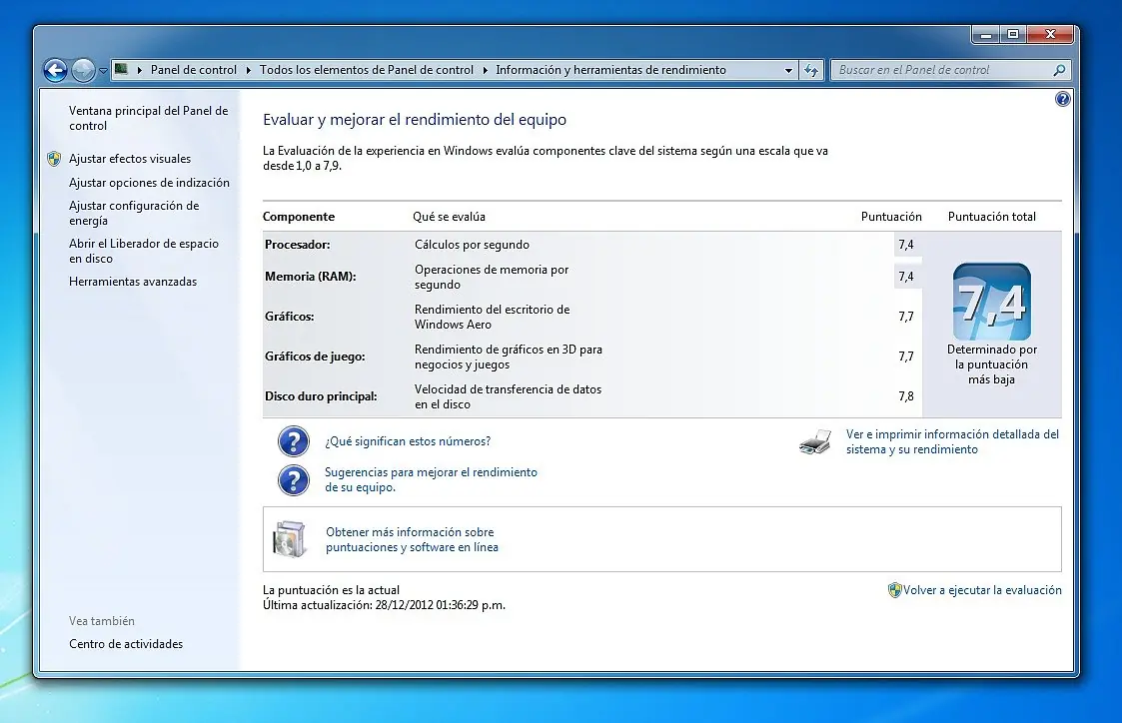The width and height of the screenshot is (1122, 723).
Task: Open Help via the blue question mark top-right
Action: tap(1062, 99)
